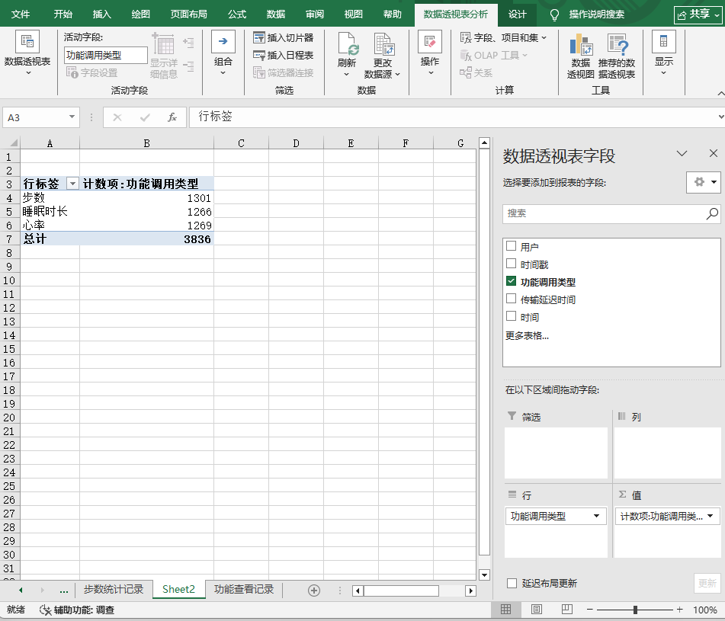The width and height of the screenshot is (725, 621).
Task: Open the 行标签 filter dropdown
Action: point(72,184)
